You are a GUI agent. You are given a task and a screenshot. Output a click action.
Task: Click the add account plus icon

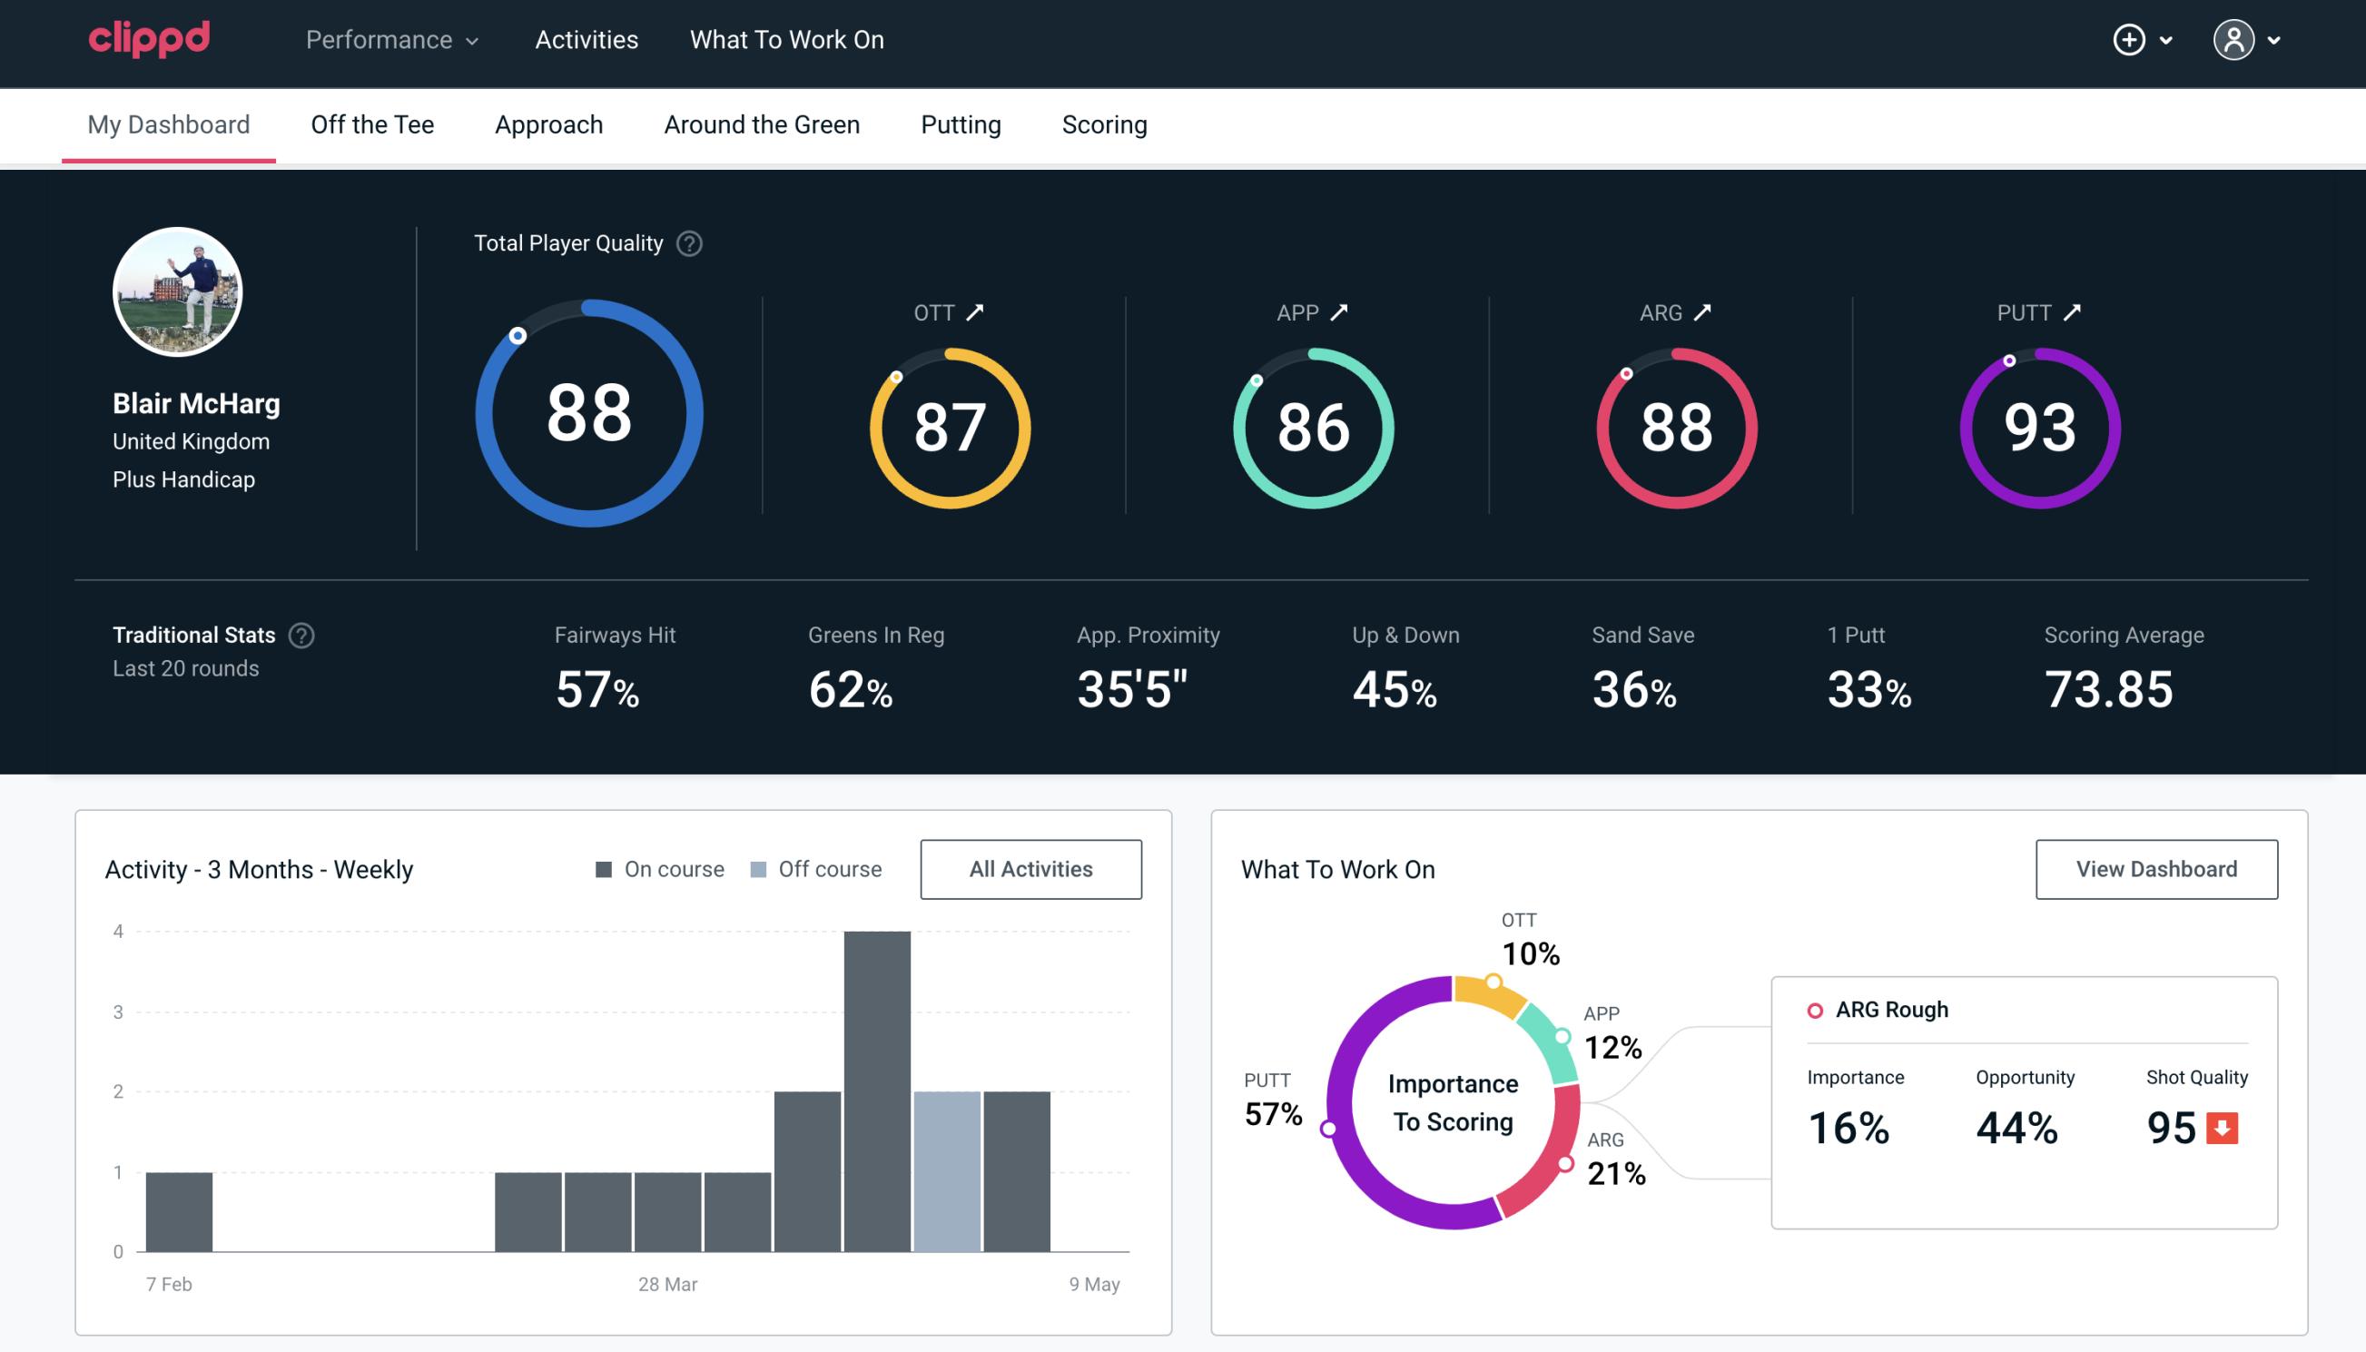pos(2130,41)
